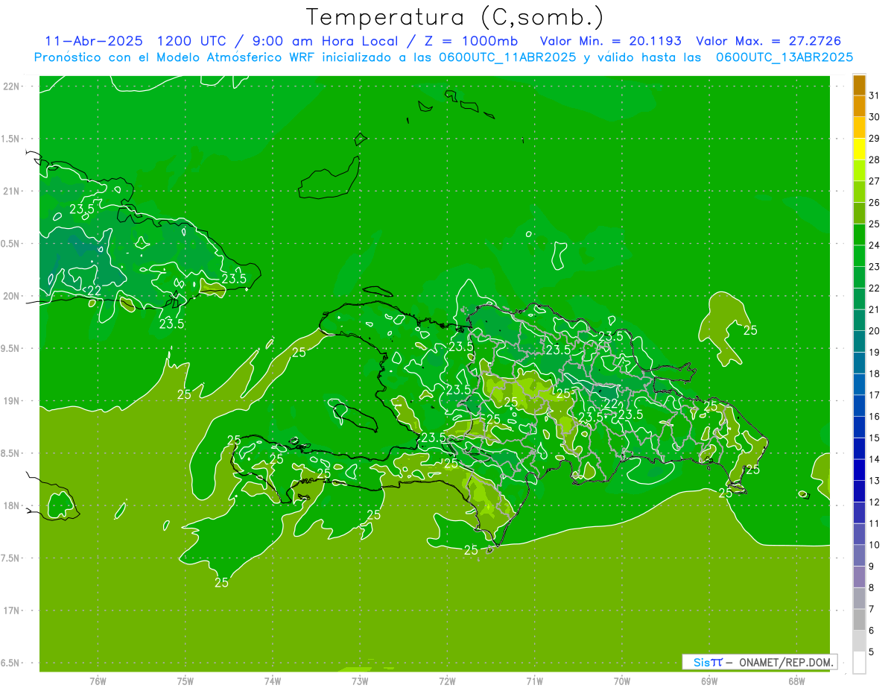Screen dimensions: 894x691
Task: Click blue legend swatch between 15 and 16
Action: (859, 427)
